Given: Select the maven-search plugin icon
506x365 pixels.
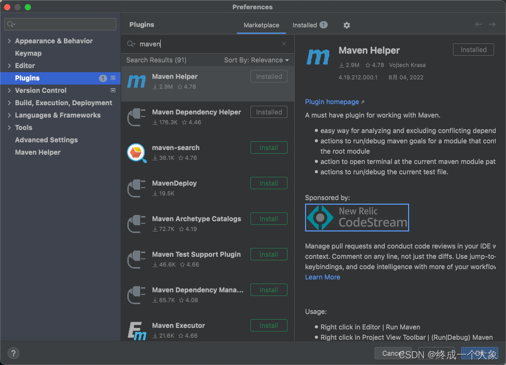Looking at the screenshot, I should [137, 153].
